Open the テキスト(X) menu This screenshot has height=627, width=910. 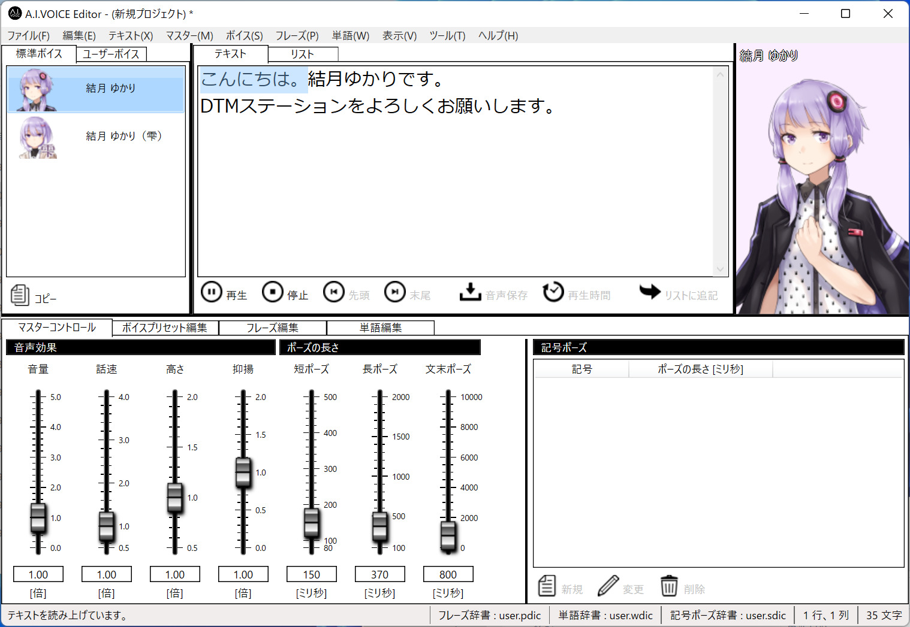pos(131,36)
